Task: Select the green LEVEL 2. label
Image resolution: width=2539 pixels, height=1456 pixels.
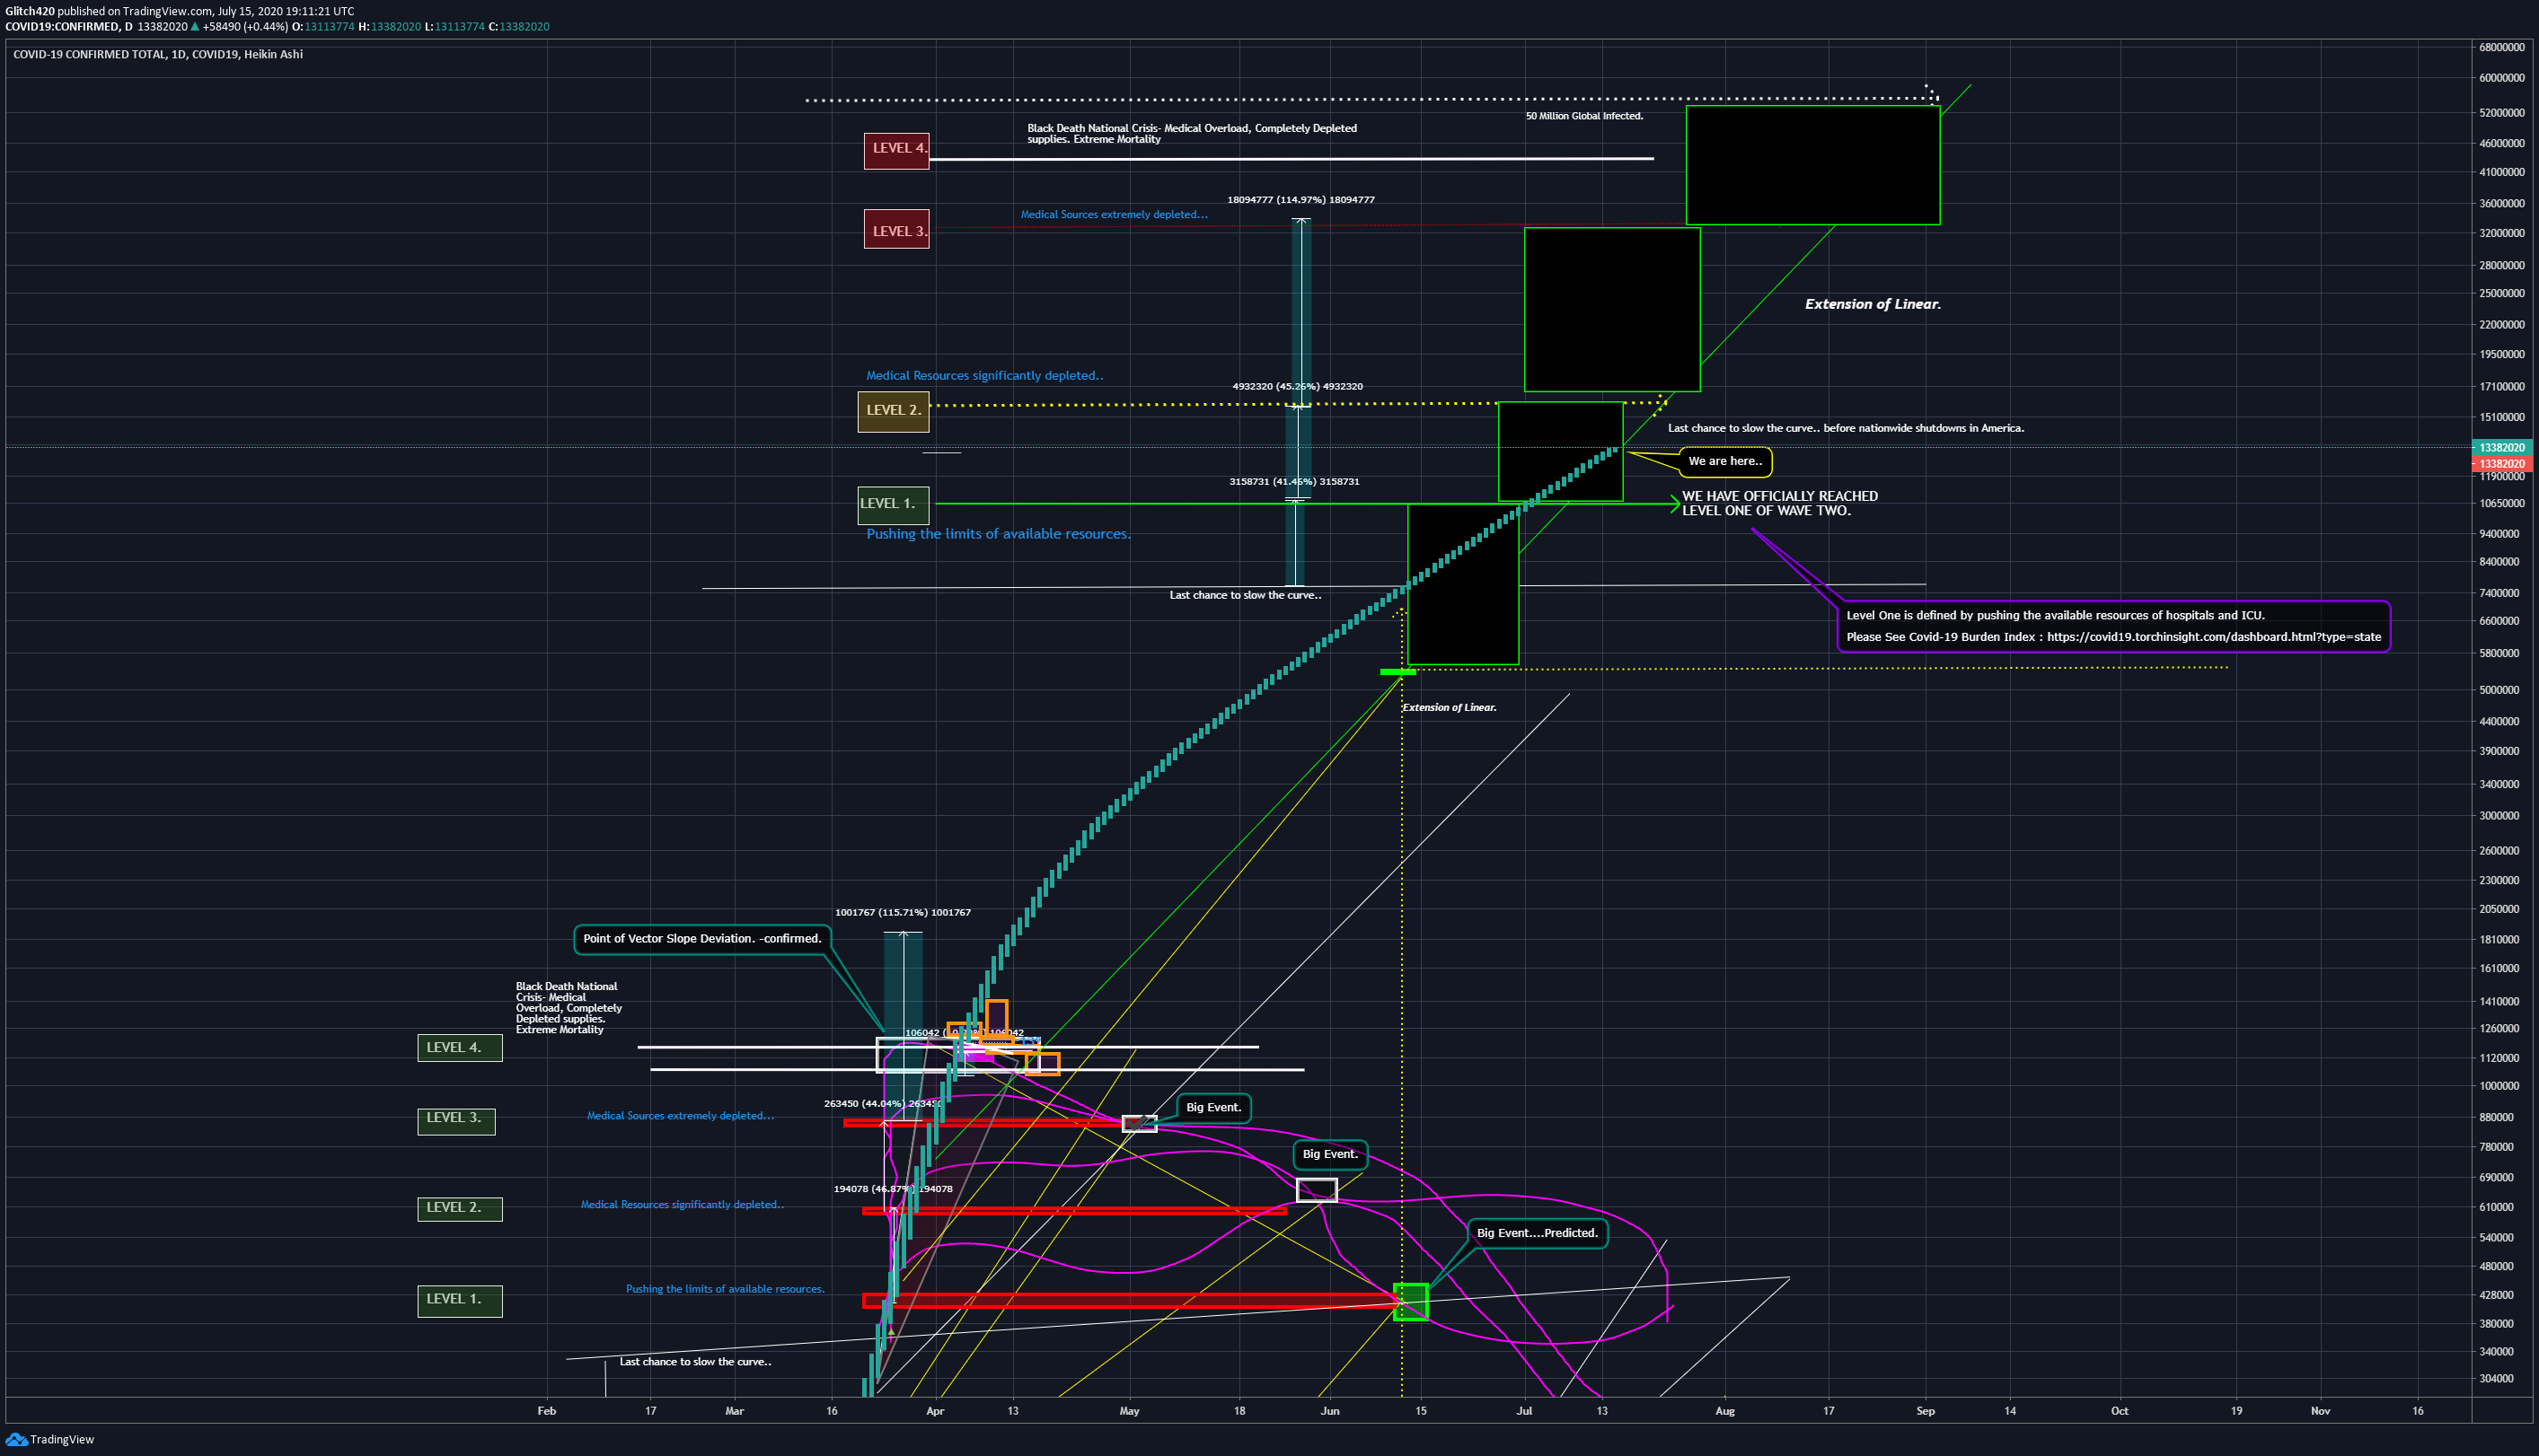Action: tap(460, 1209)
